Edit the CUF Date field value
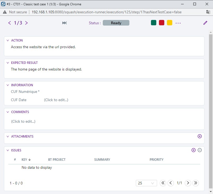213x194 pixels. tap(56, 100)
